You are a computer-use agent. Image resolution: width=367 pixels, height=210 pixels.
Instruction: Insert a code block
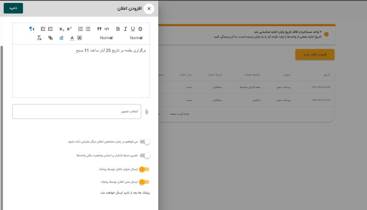point(107,29)
